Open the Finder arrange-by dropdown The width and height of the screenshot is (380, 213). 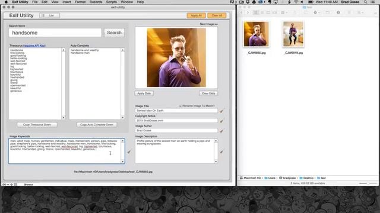[284, 12]
